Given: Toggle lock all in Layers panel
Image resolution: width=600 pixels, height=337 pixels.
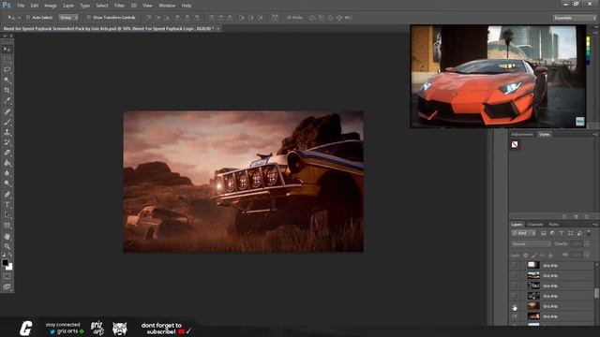Looking at the screenshot, I should pyautogui.click(x=550, y=255).
